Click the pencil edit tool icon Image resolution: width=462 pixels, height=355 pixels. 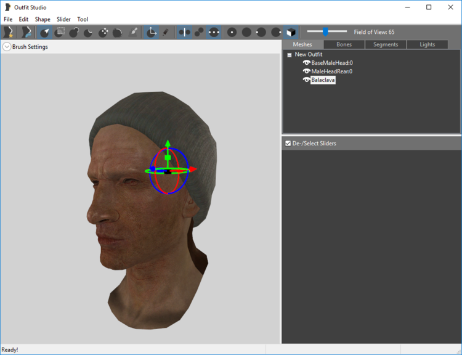click(166, 32)
